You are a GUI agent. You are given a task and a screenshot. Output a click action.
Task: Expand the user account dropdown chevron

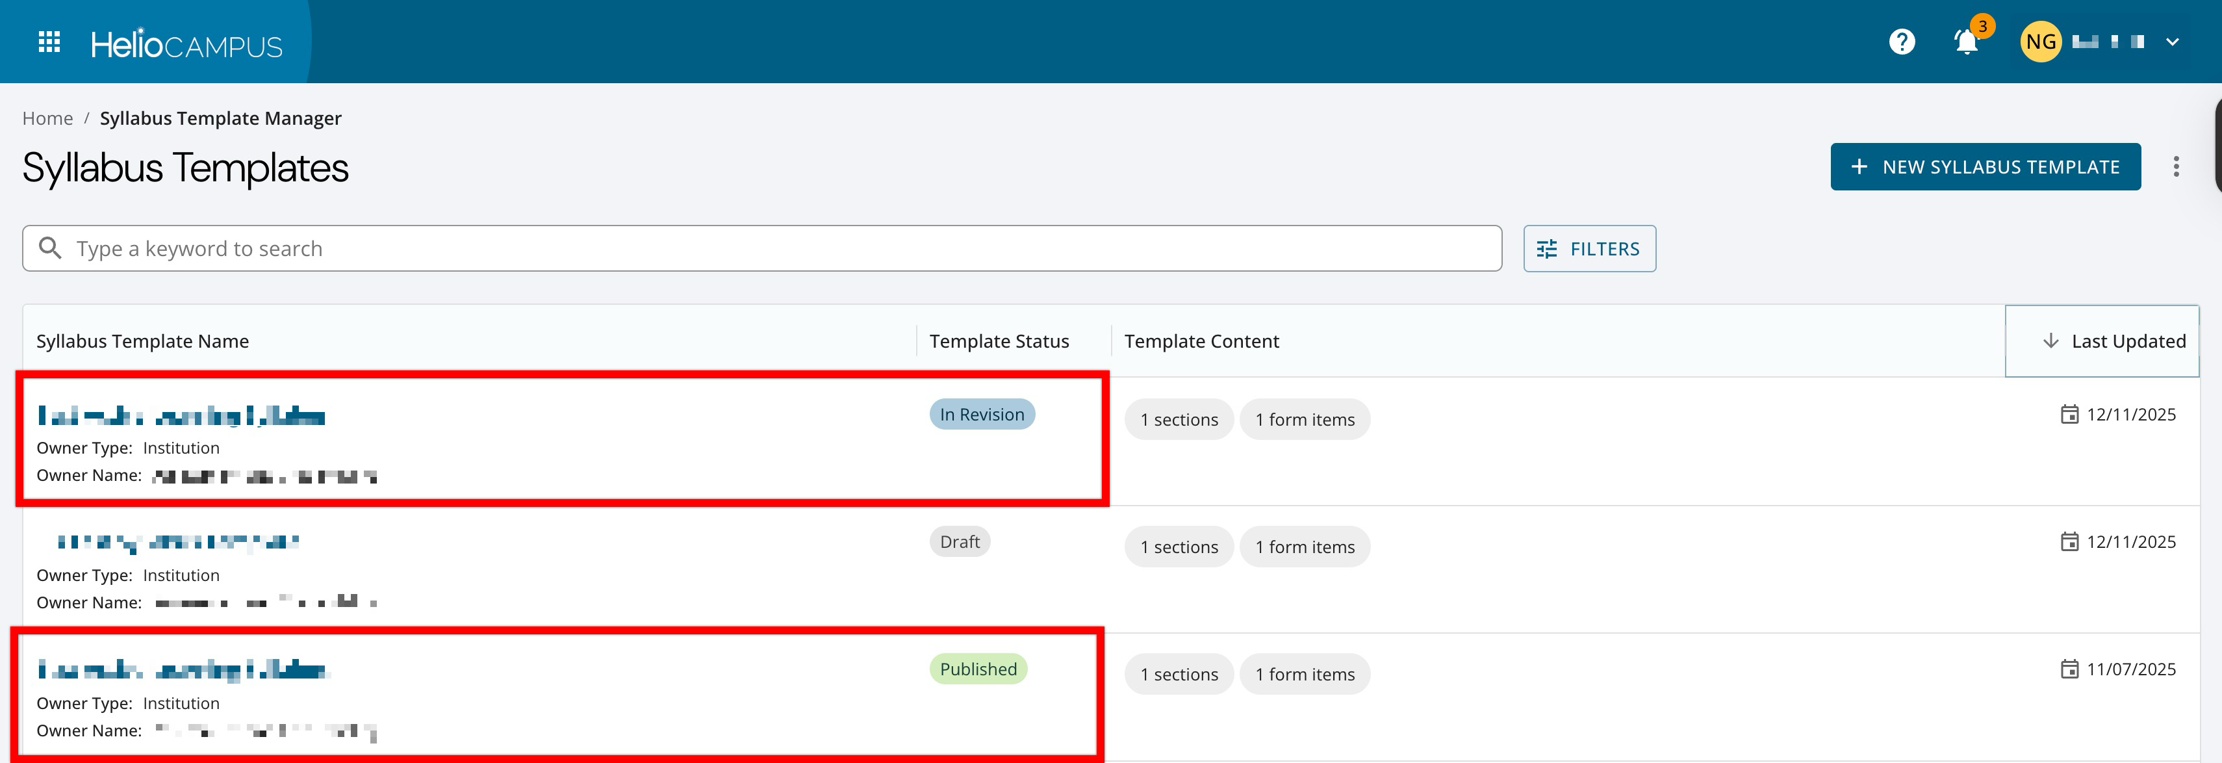click(2172, 42)
